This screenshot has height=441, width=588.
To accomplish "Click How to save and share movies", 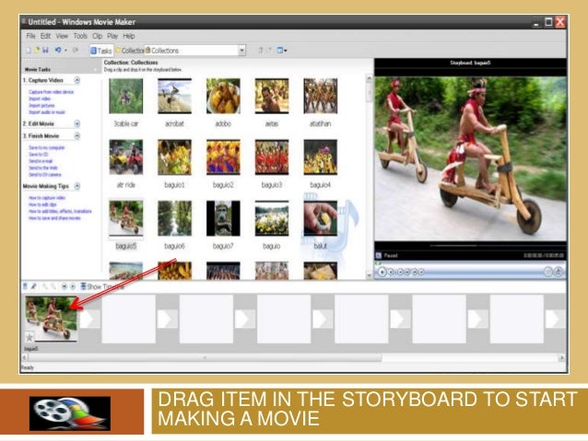I will tap(54, 217).
